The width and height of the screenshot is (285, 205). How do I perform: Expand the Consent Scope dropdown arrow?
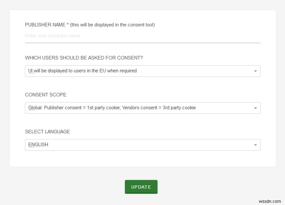tap(255, 108)
